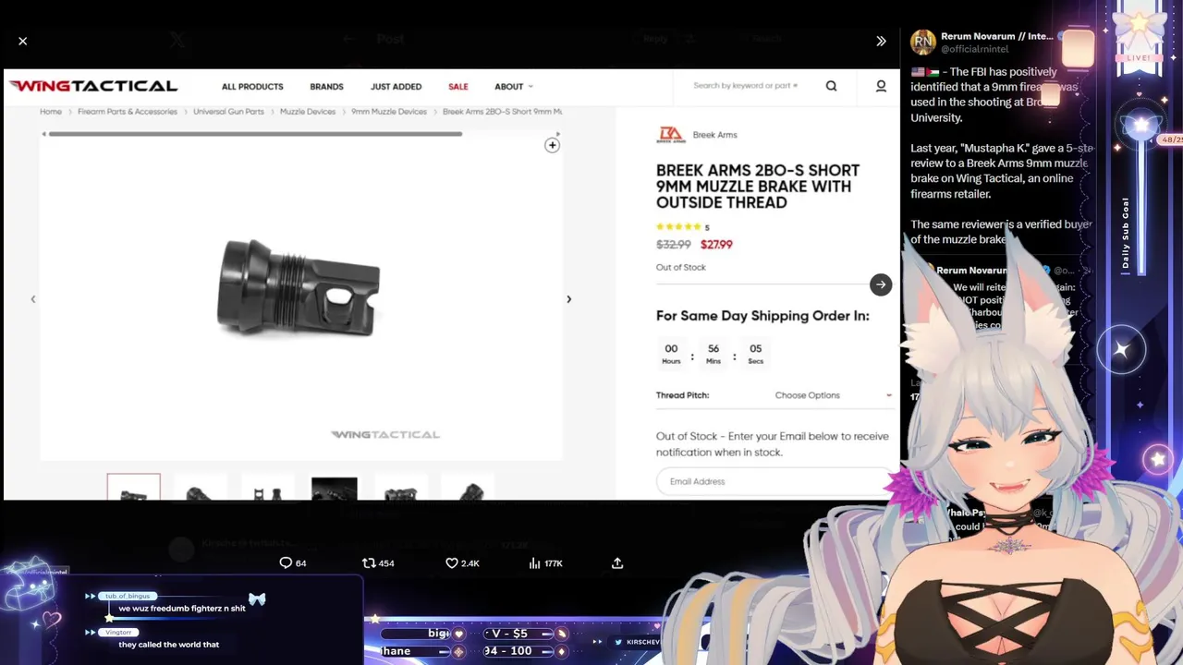Select the second product thumbnail
This screenshot has height=665, width=1183.
201,488
